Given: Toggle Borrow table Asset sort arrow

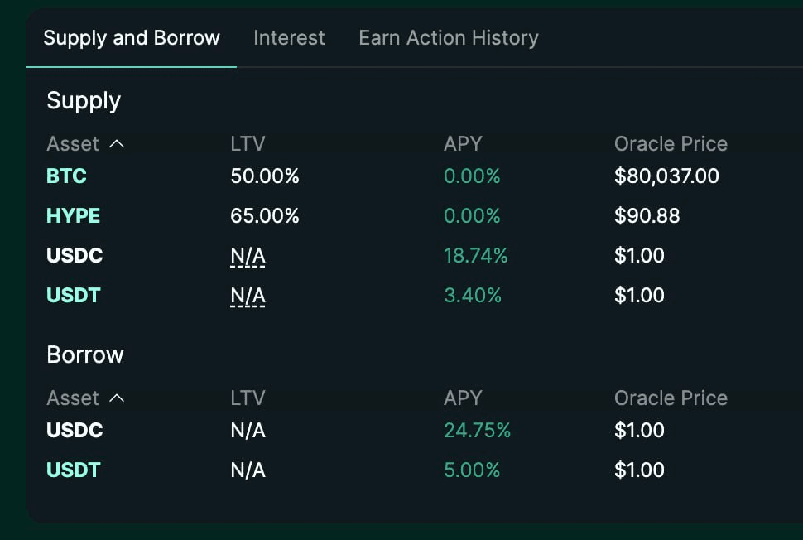Looking at the screenshot, I should coord(117,398).
